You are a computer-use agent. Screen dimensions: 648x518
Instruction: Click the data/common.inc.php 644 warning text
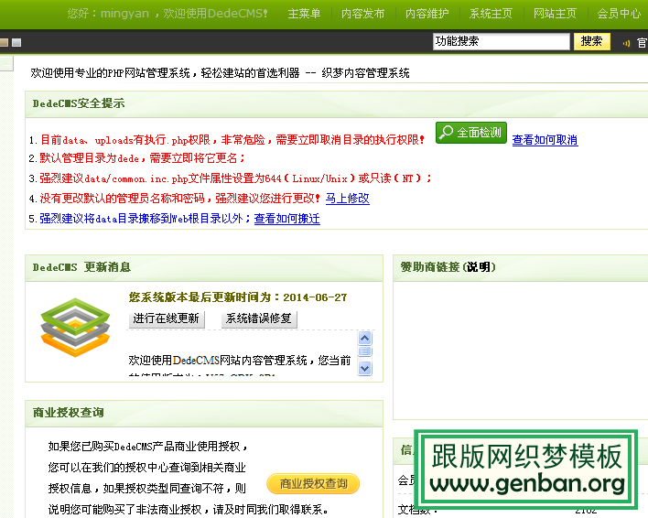[x=235, y=178]
